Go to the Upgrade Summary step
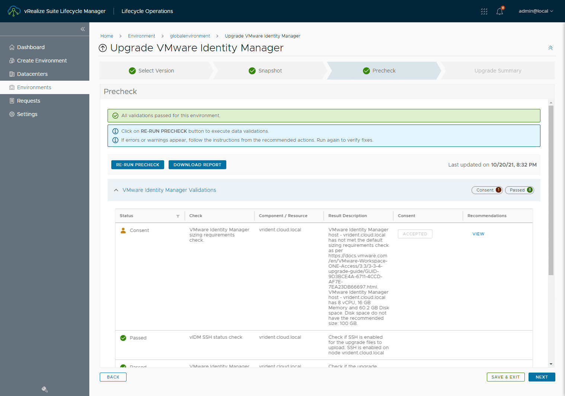The width and height of the screenshot is (565, 396). (498, 71)
